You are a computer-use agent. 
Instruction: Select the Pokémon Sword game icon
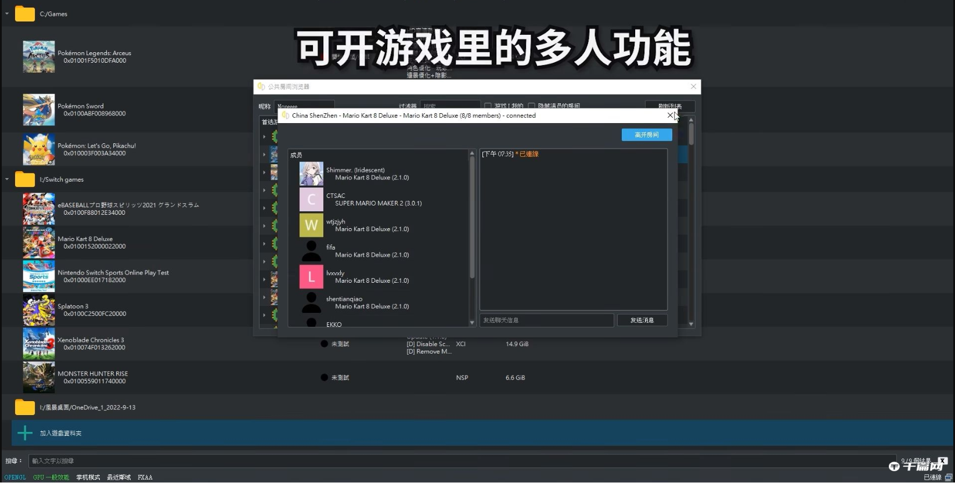39,110
